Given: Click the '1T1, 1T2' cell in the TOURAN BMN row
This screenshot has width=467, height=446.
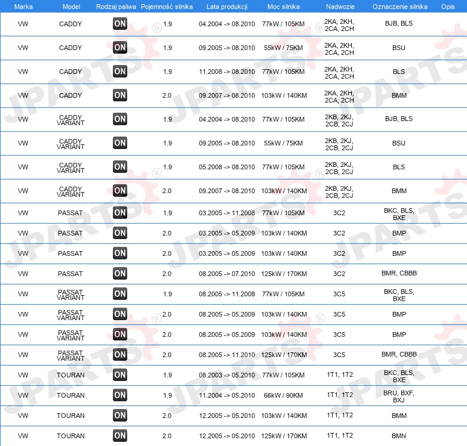Looking at the screenshot, I should click(340, 435).
